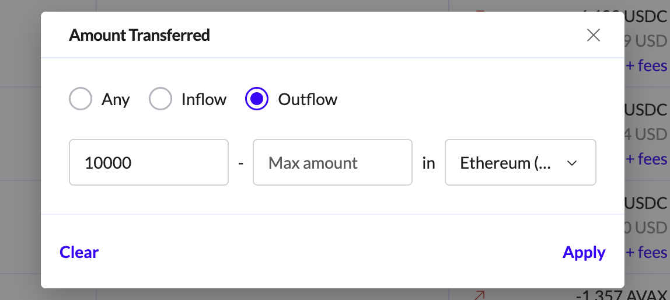This screenshot has width=670, height=300.
Task: Click the red arrow icon above the dialog
Action: point(480,10)
